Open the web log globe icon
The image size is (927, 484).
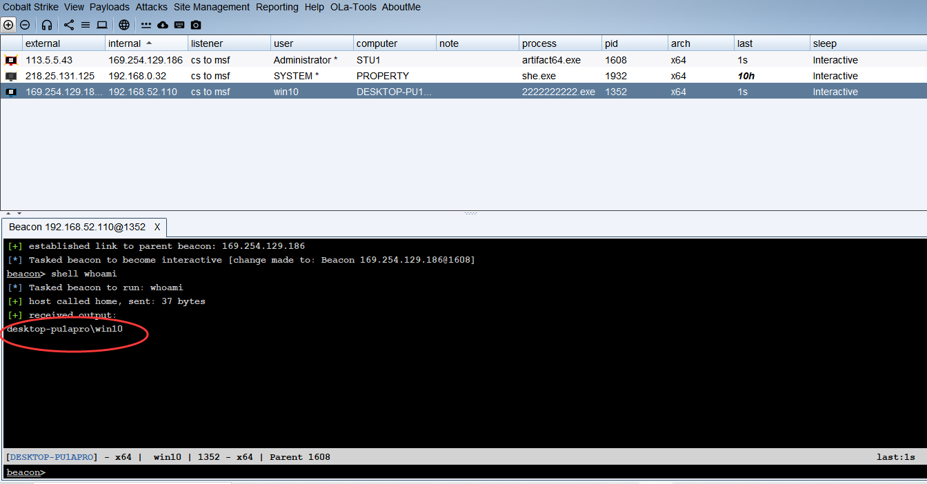pyautogui.click(x=124, y=25)
